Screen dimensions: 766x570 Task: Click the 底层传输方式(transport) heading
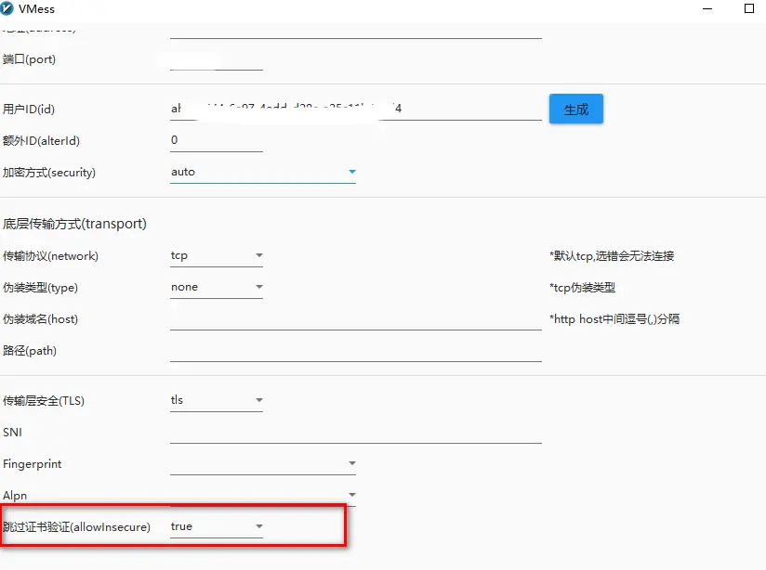[74, 224]
